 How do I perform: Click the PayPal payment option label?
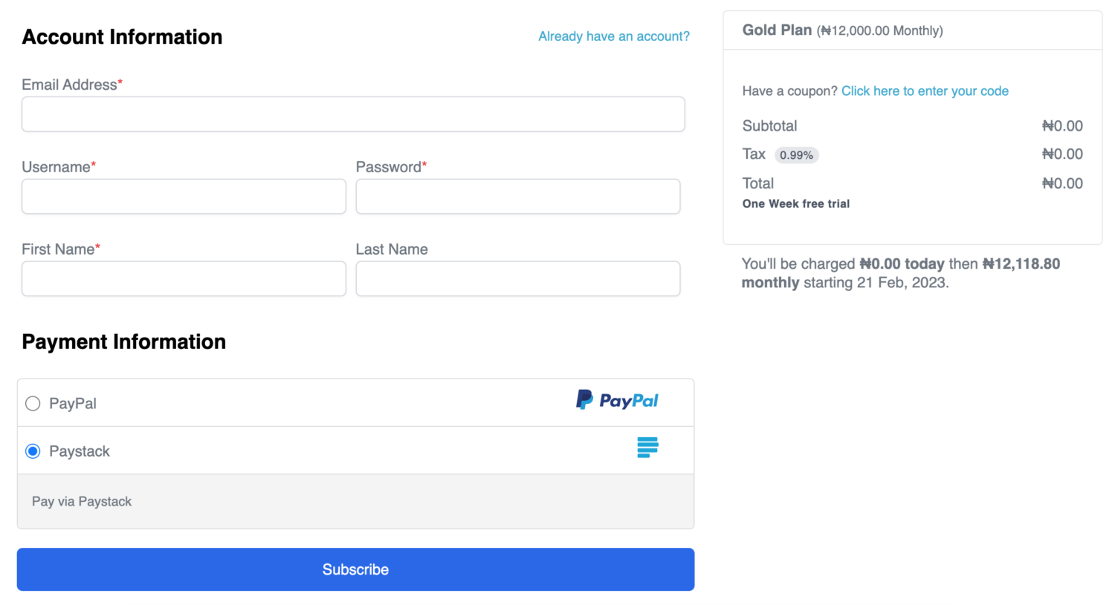73,404
